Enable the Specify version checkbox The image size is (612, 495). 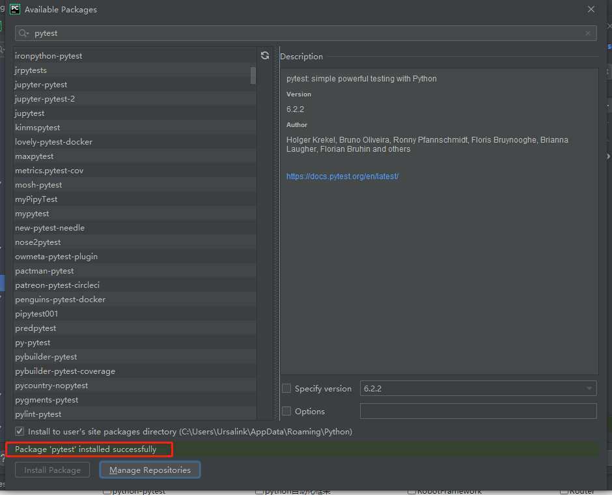286,388
